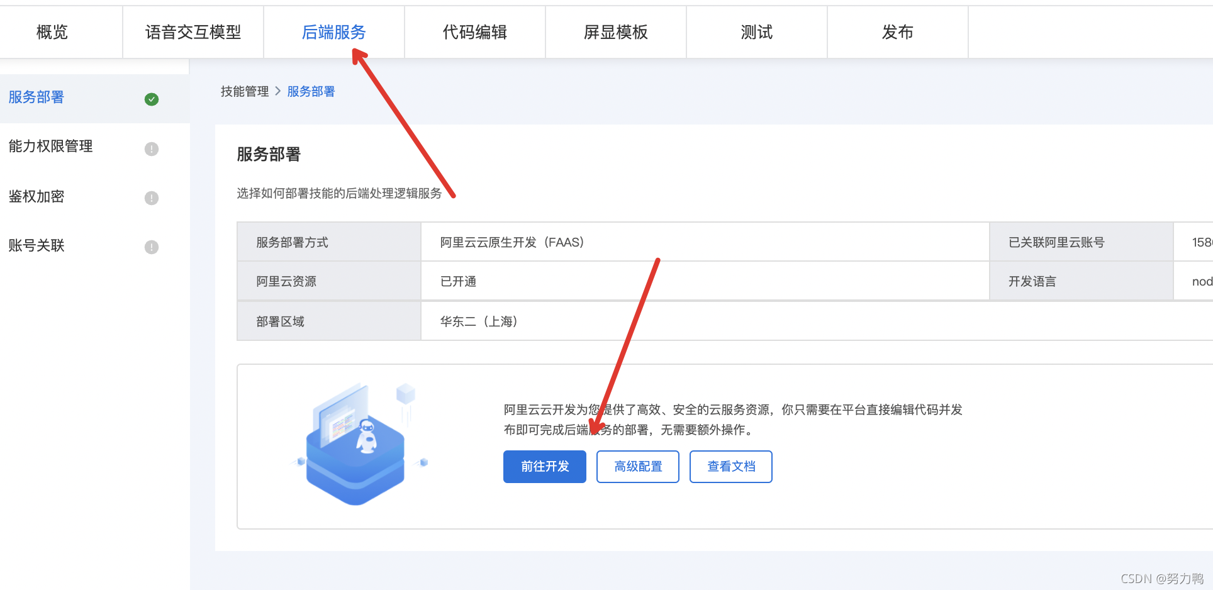This screenshot has height=590, width=1213.
Task: Go to the 屏显模板 tab
Action: (x=616, y=32)
